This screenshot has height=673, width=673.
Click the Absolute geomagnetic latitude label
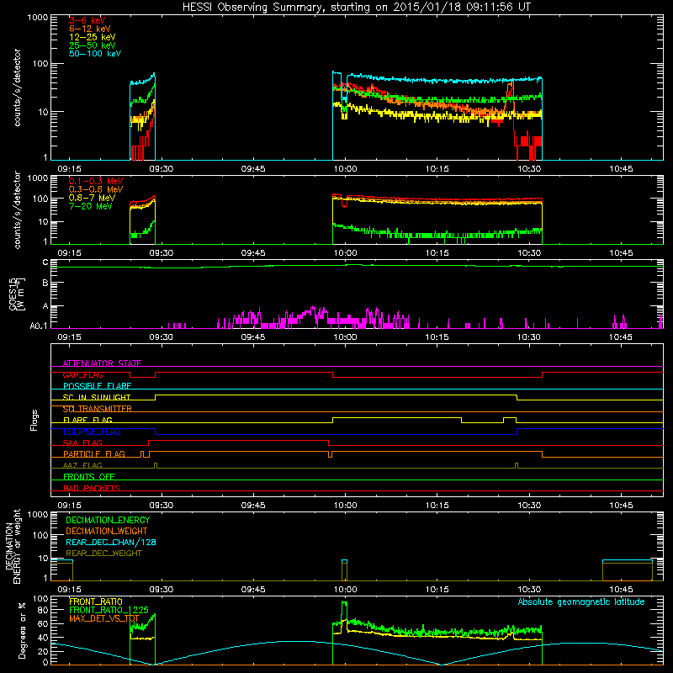tap(581, 601)
